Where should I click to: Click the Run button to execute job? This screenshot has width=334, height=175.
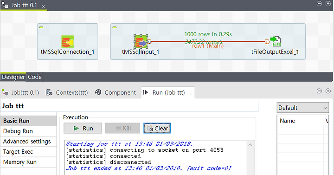[83, 128]
